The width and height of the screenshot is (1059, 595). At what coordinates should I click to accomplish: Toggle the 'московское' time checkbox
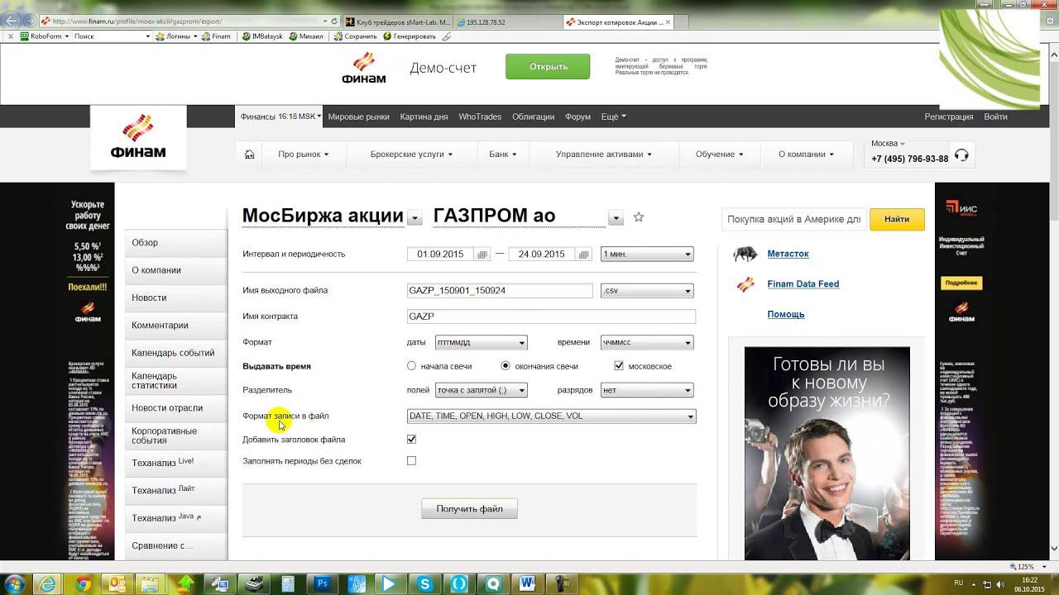(619, 365)
